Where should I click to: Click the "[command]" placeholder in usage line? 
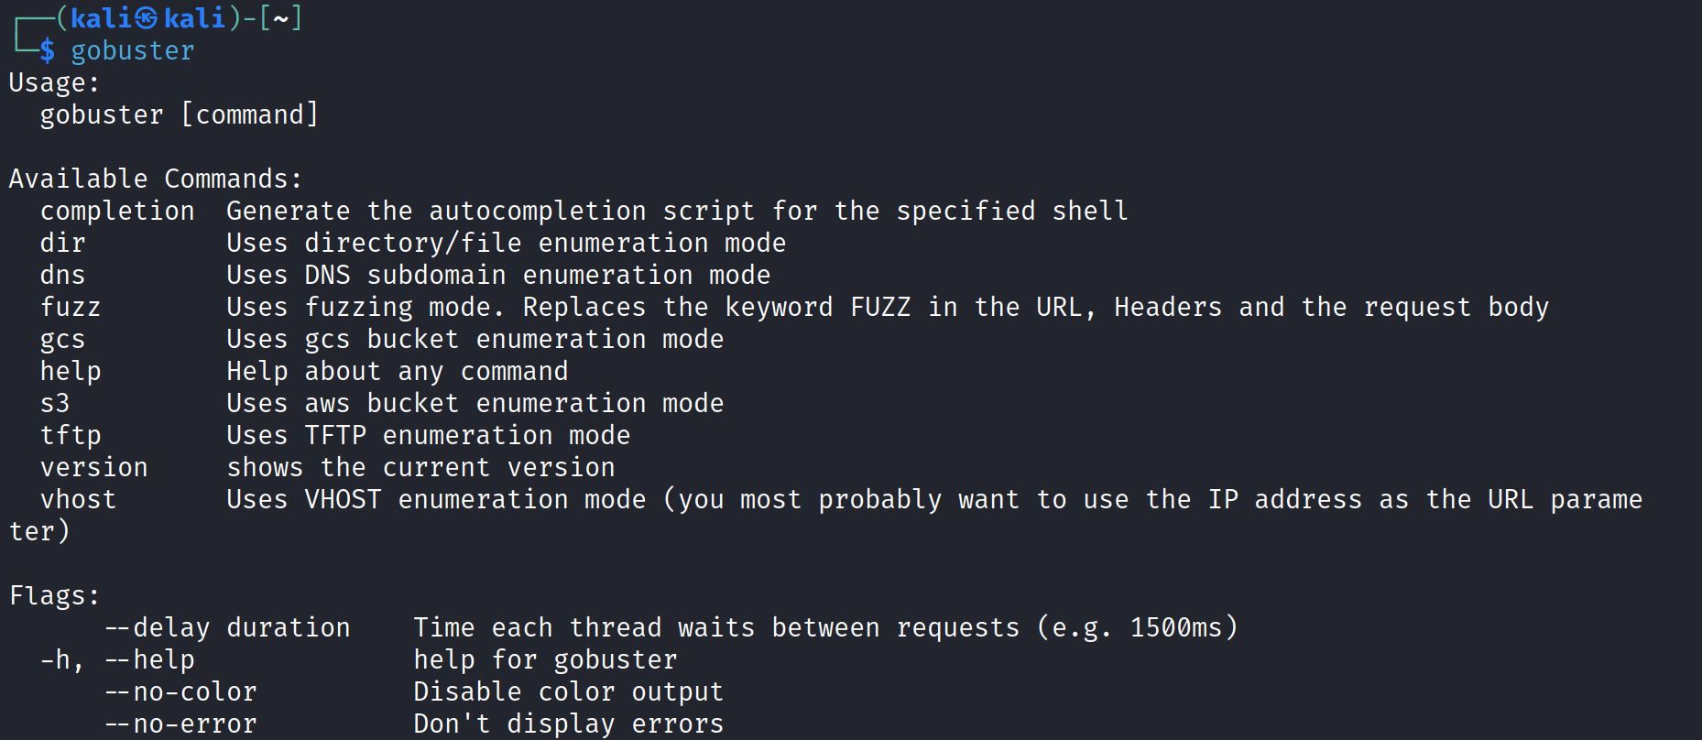[x=249, y=114]
